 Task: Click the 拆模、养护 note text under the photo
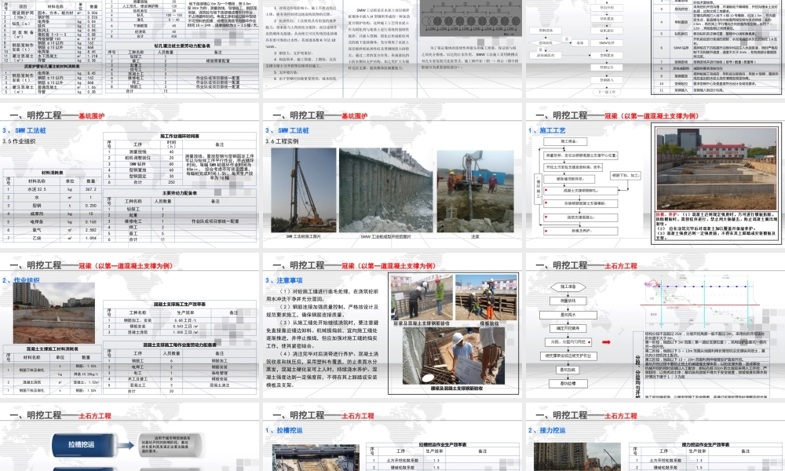(717, 226)
